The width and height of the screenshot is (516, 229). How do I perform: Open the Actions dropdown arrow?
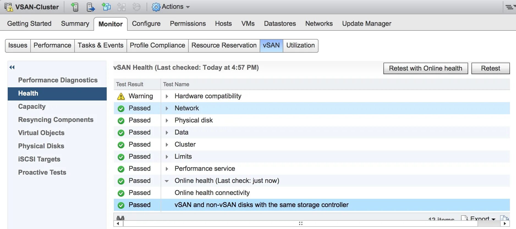[188, 7]
